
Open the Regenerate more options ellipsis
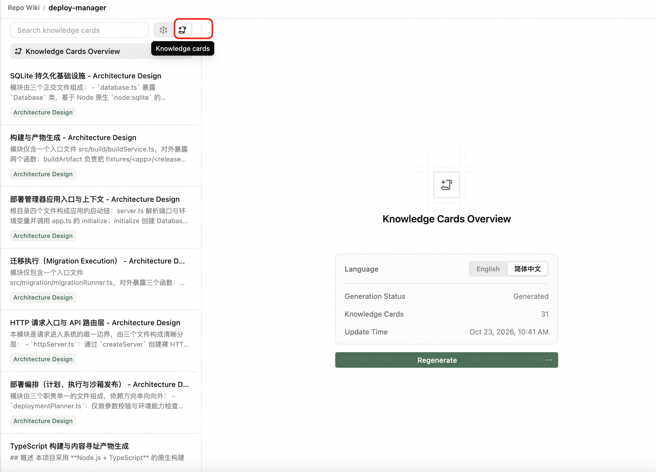(x=548, y=360)
